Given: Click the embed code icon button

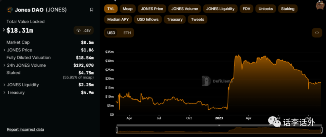Looking at the screenshot, I should tap(316, 33).
